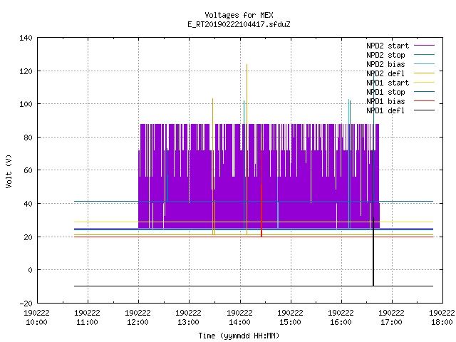Click the green NPD2 stop legend line sample
The height and width of the screenshot is (342, 456).
coord(424,54)
